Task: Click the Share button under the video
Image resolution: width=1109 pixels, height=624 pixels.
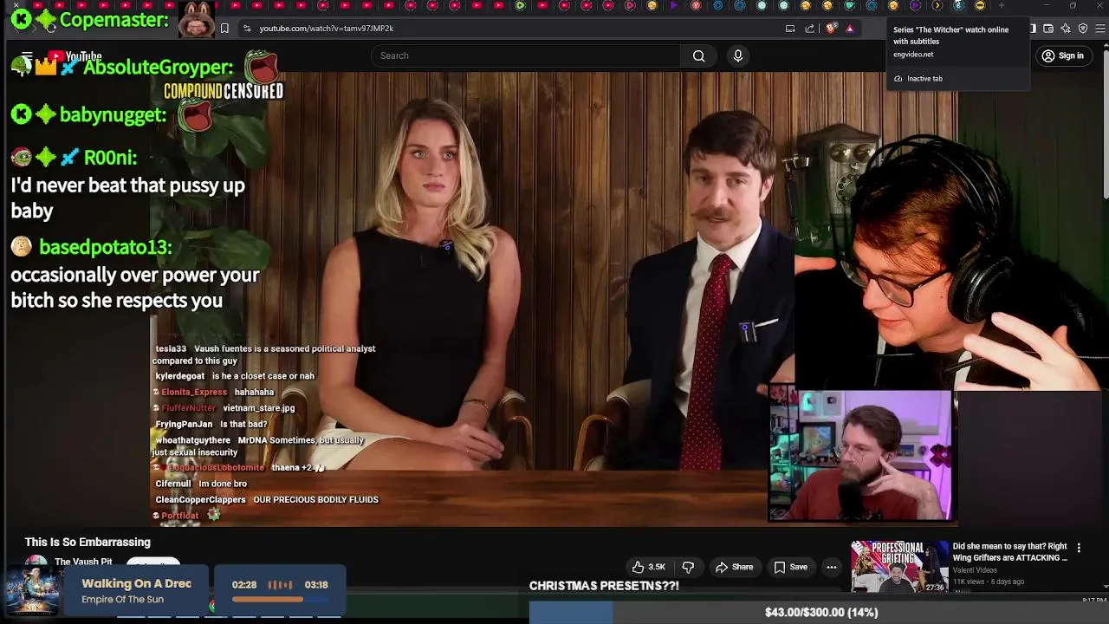Action: 734,567
